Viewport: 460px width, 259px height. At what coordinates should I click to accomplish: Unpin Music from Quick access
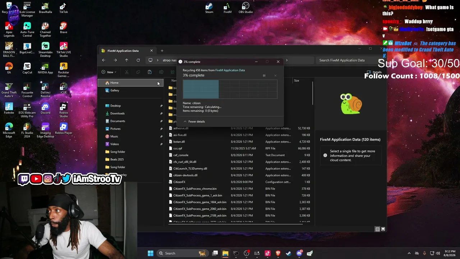161,136
